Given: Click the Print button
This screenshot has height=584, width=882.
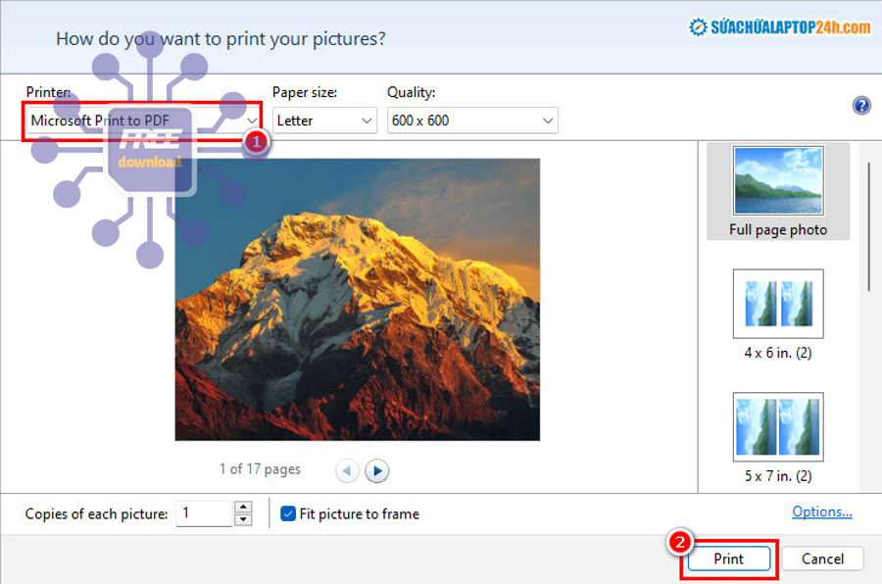Looking at the screenshot, I should pyautogui.click(x=729, y=559).
